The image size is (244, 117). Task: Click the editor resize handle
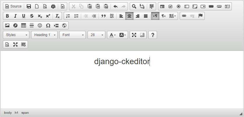241,114
